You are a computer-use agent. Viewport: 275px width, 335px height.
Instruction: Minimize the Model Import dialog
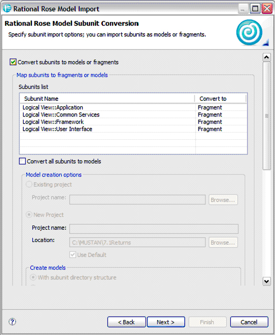pyautogui.click(x=243, y=9)
